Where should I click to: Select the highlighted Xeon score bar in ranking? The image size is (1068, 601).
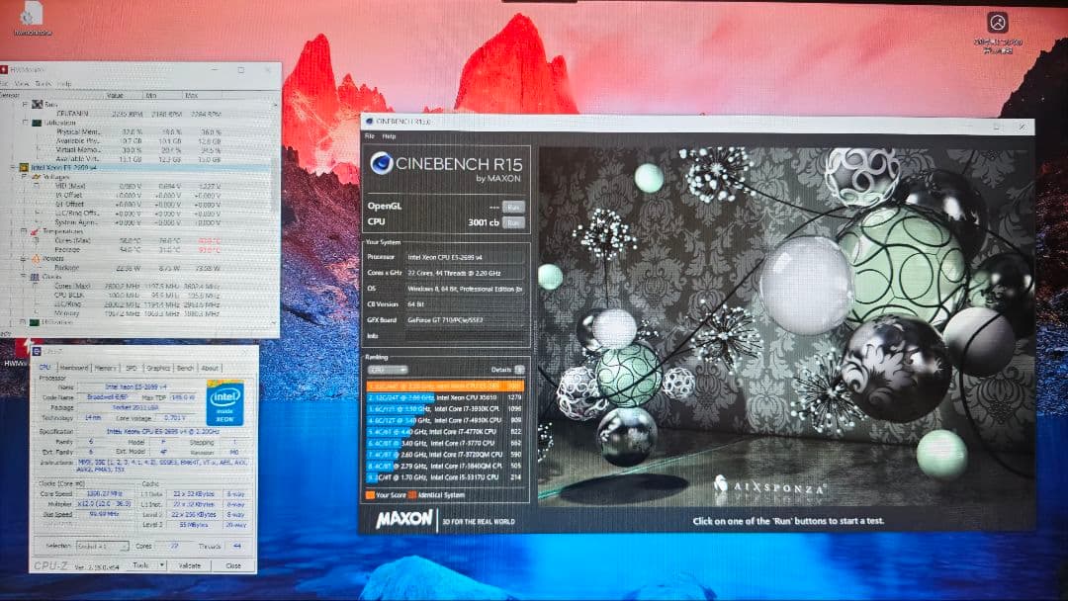pos(446,386)
